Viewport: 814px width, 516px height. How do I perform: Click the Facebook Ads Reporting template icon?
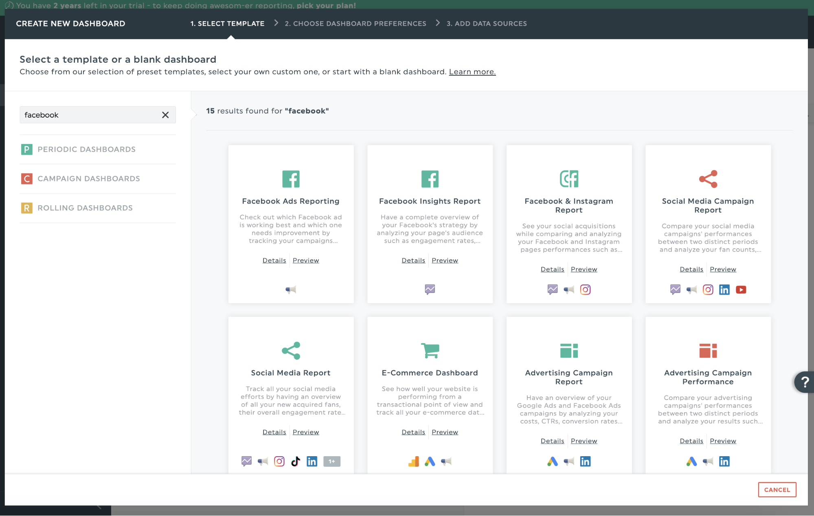(291, 179)
